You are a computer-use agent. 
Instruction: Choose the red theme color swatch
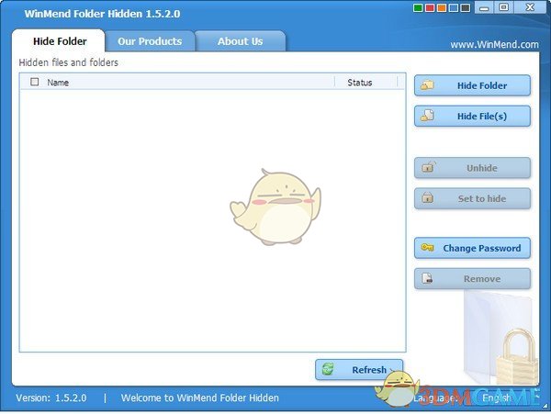click(430, 7)
